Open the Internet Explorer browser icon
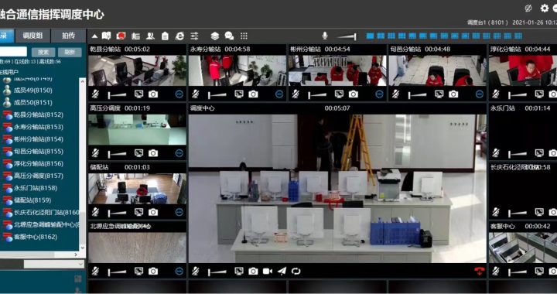The width and height of the screenshot is (557, 294). click(x=179, y=36)
